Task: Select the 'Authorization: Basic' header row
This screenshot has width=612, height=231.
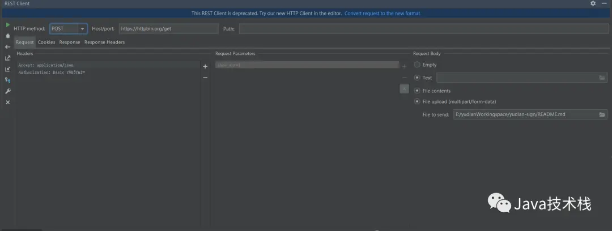Action: point(108,72)
